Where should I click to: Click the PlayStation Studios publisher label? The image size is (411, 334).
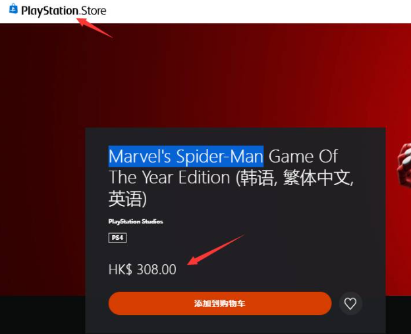tap(136, 221)
